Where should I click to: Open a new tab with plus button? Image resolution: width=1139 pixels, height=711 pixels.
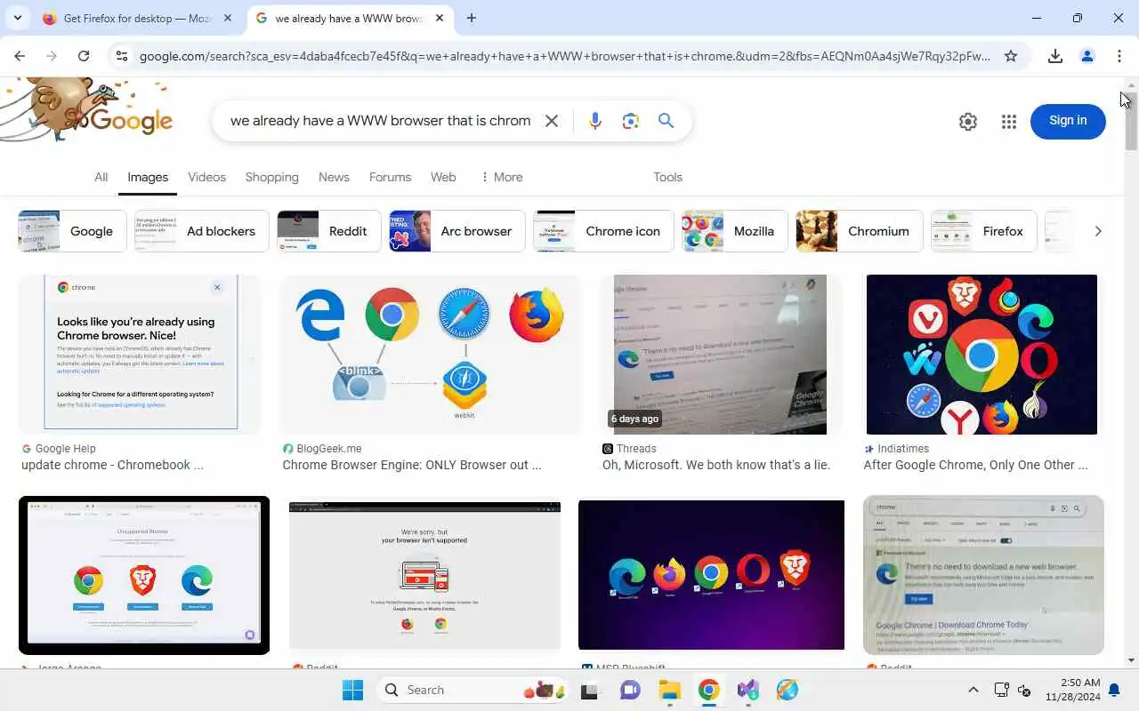(x=472, y=18)
